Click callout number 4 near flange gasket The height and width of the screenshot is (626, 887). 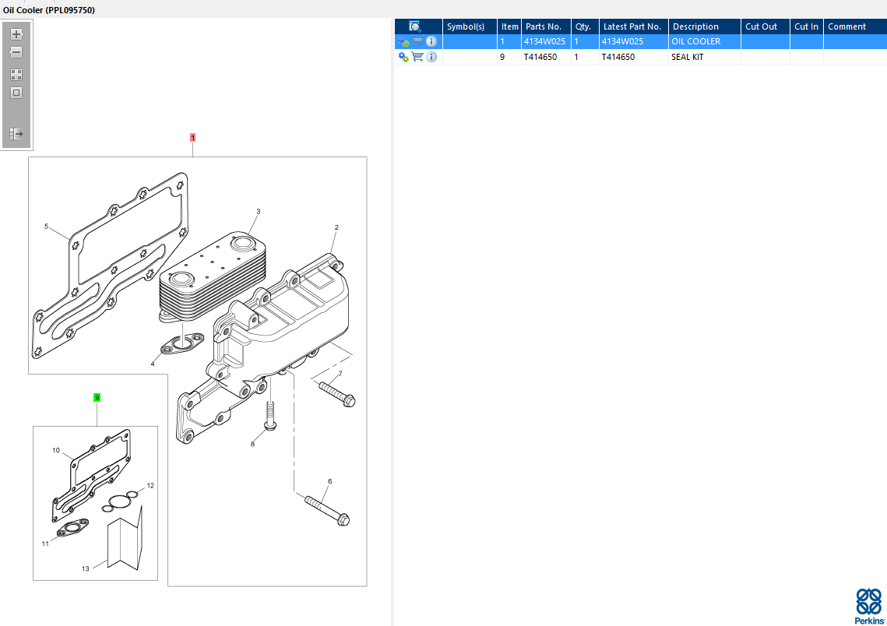click(153, 364)
